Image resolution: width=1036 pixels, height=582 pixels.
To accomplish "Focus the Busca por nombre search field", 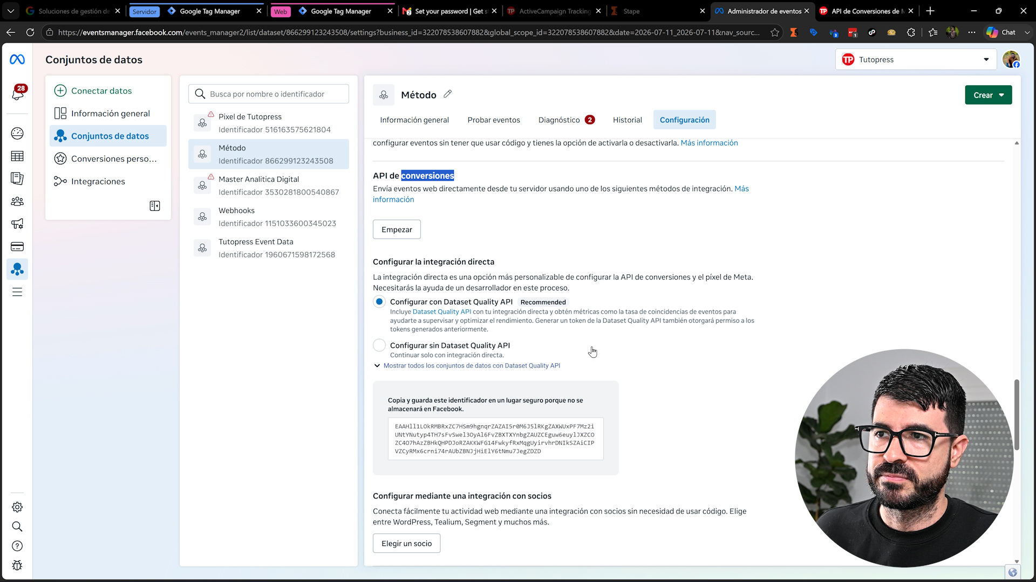I will pyautogui.click(x=269, y=94).
